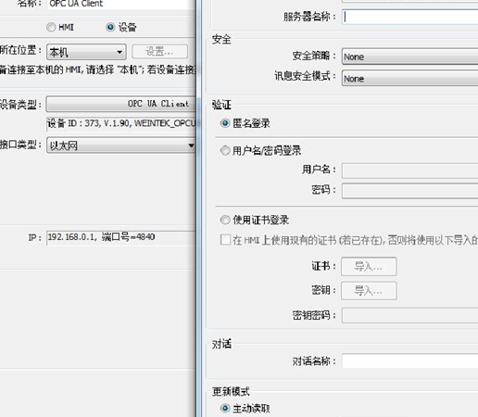The height and width of the screenshot is (417, 478).
Task: Click the 设备 ID info field
Action: [121, 124]
